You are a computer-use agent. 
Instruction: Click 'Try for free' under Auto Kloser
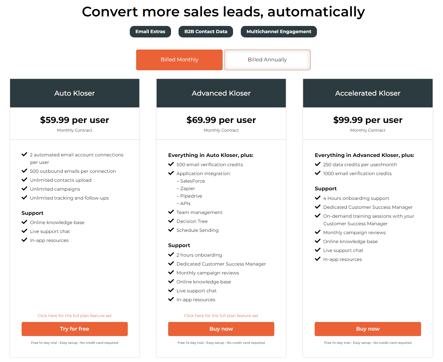(x=74, y=329)
